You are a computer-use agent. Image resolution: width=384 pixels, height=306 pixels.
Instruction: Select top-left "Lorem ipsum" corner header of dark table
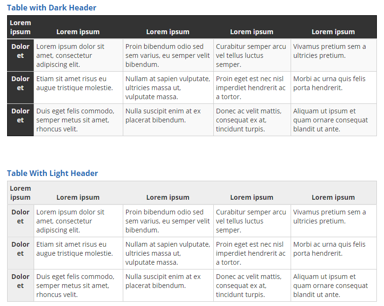[x=20, y=27]
